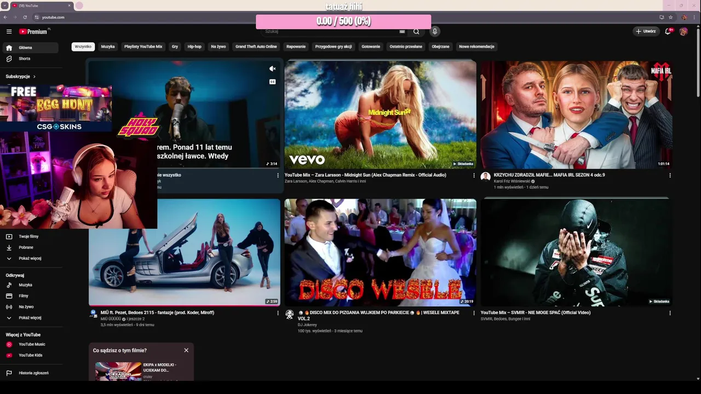Select the Wszystko filter chip

click(x=83, y=47)
